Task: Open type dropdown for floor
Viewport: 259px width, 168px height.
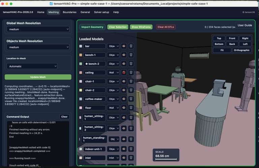Action: click(x=113, y=108)
